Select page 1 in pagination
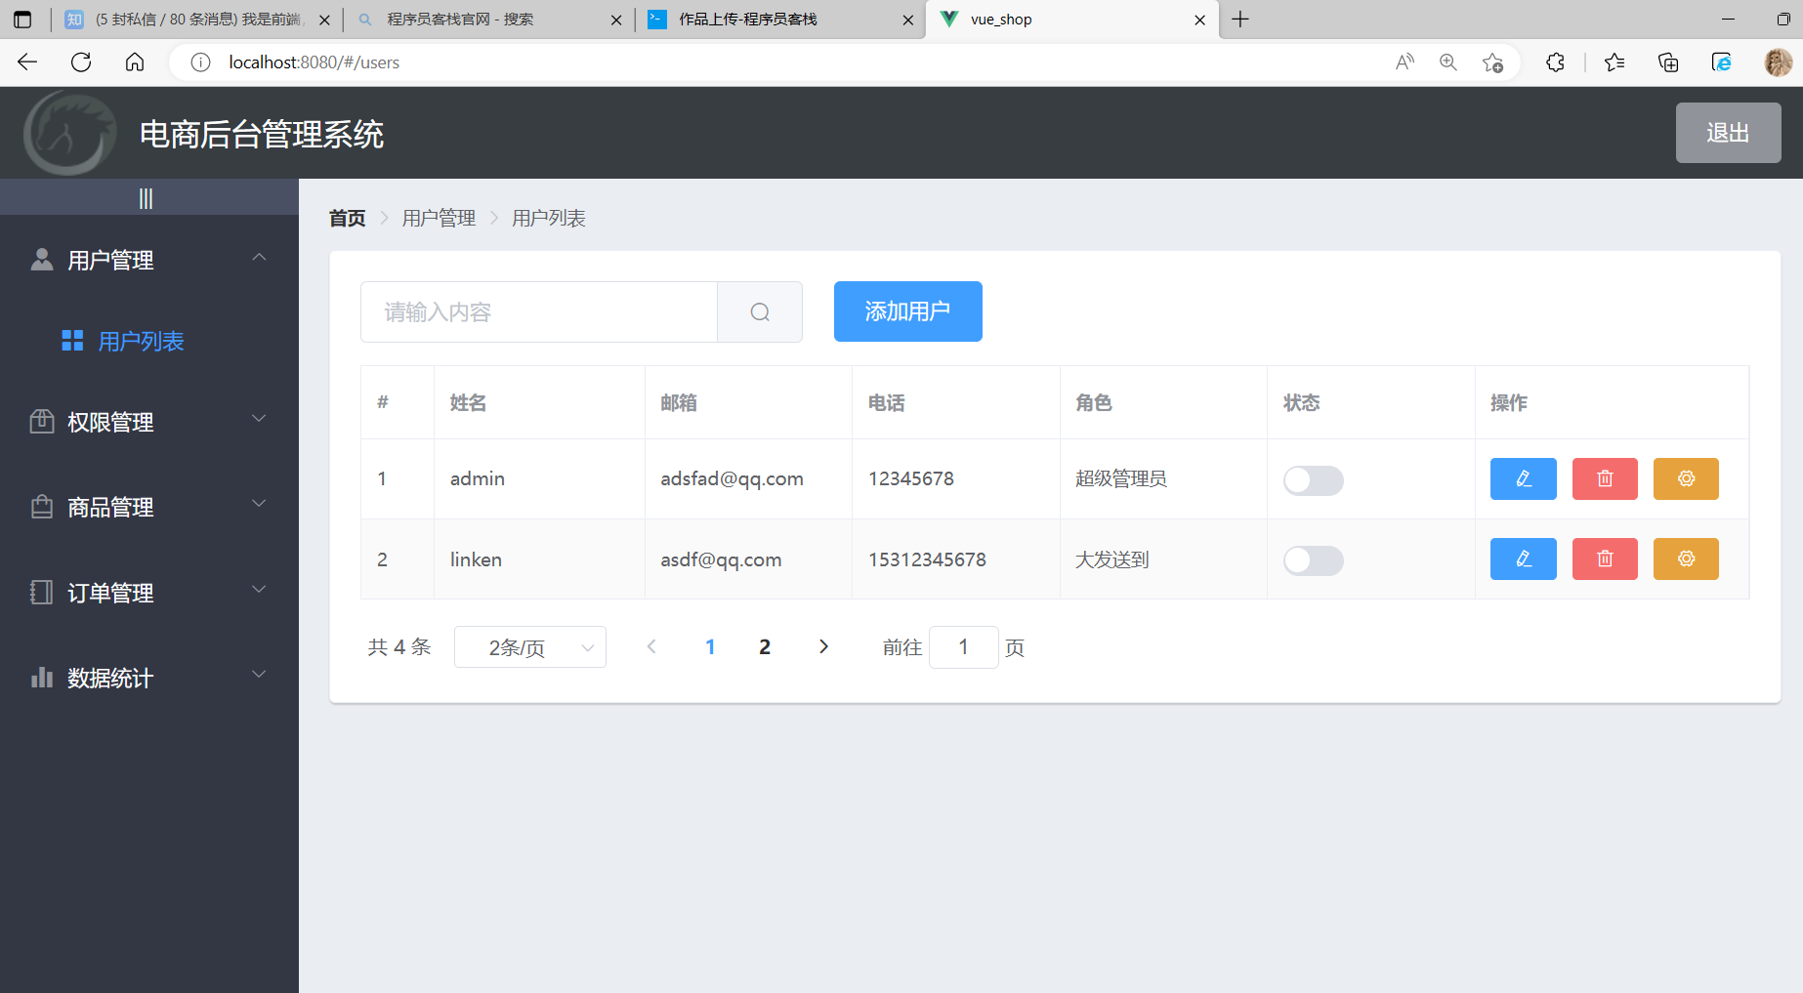Image resolution: width=1803 pixels, height=993 pixels. click(710, 646)
